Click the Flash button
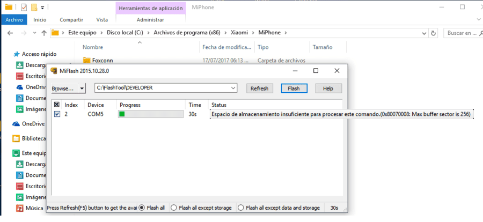 (x=294, y=88)
